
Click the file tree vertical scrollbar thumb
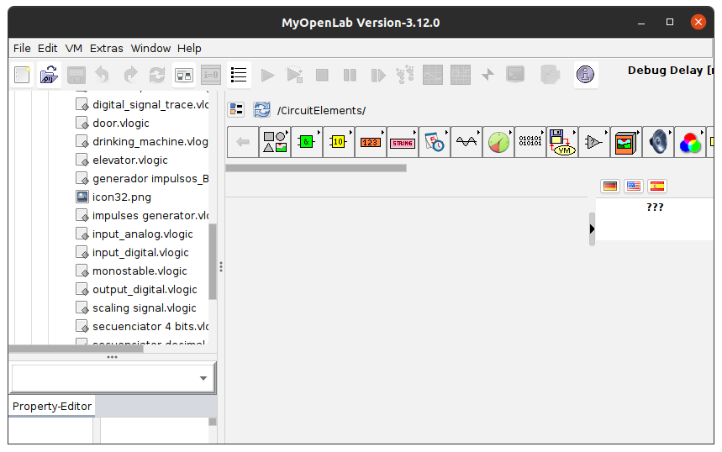(x=213, y=261)
